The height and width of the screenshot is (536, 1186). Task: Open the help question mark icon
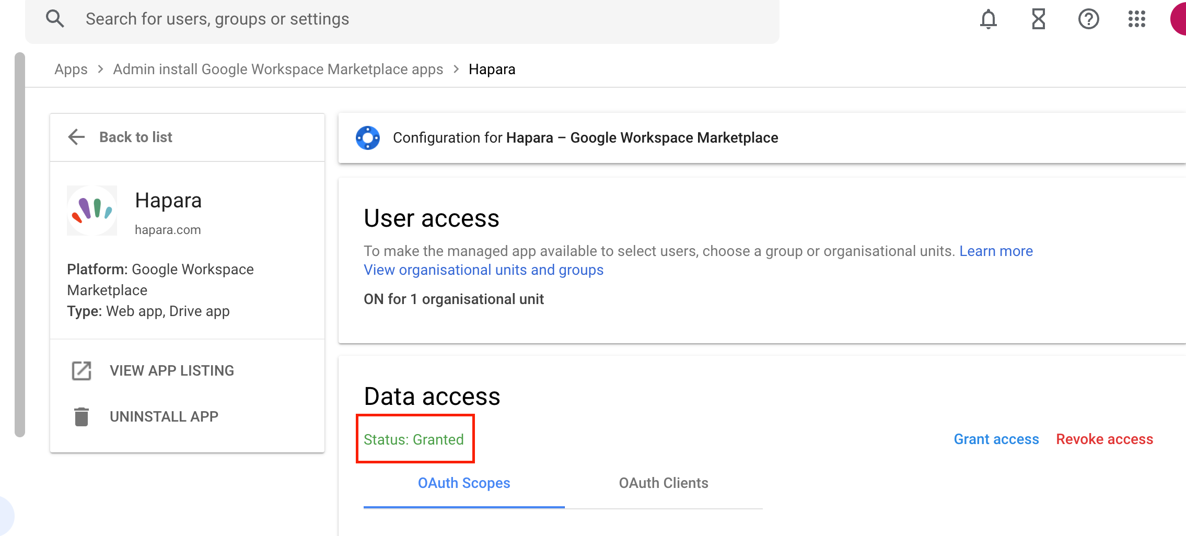click(x=1088, y=19)
